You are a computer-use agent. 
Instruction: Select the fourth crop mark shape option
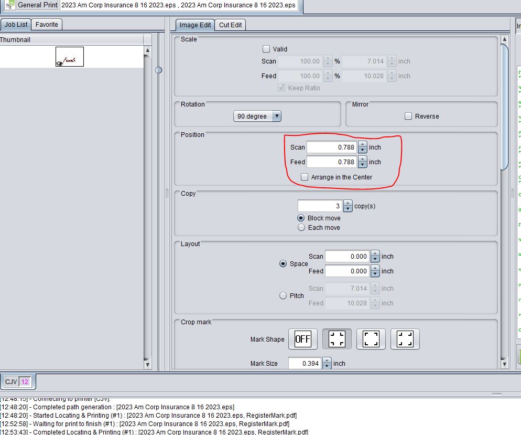tap(405, 339)
